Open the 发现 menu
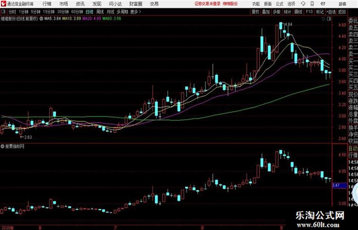Viewport: 358px width, 230px height. 97,4
